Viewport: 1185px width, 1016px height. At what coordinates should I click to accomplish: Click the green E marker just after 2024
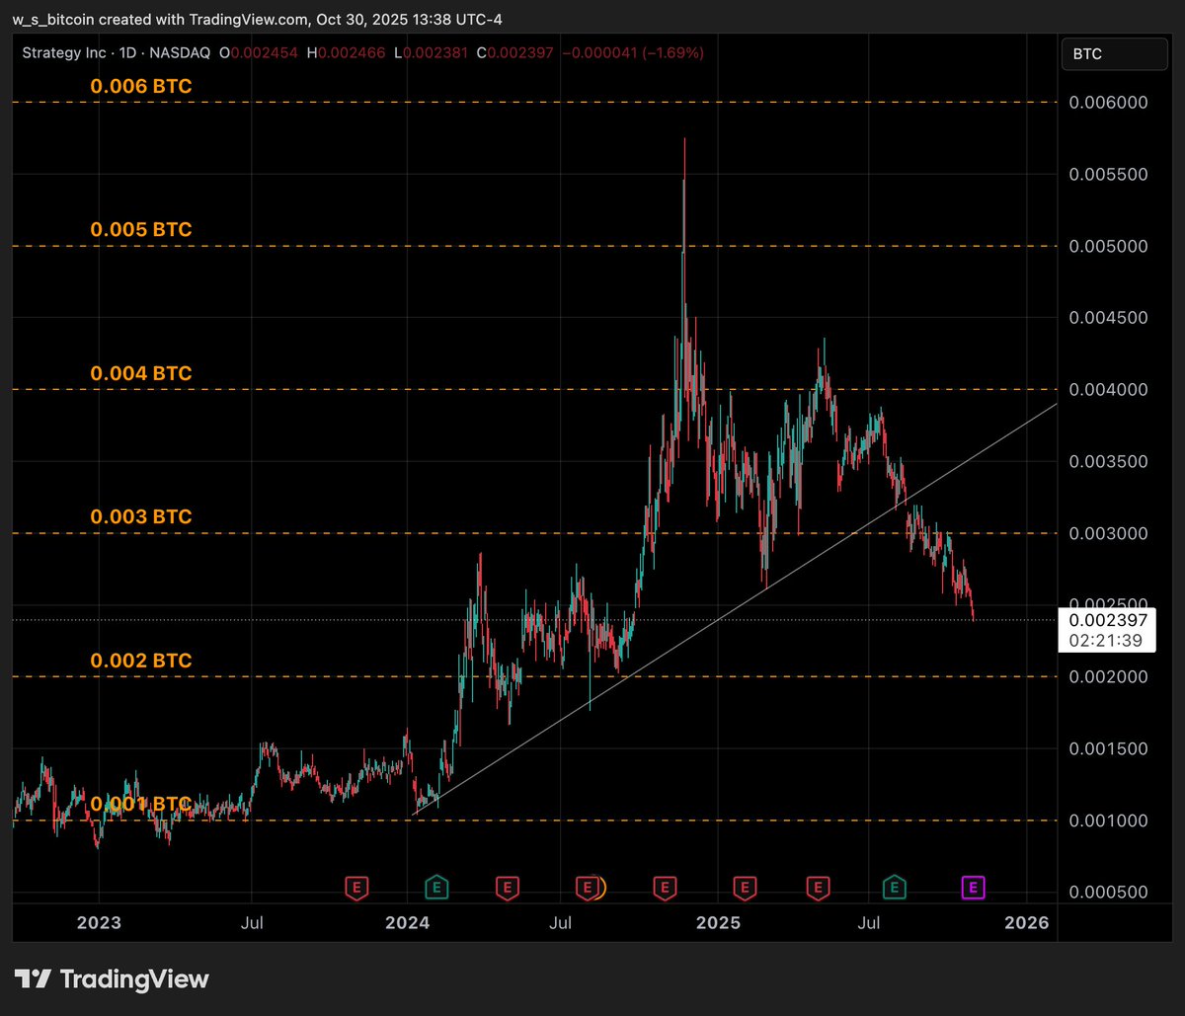[436, 888]
